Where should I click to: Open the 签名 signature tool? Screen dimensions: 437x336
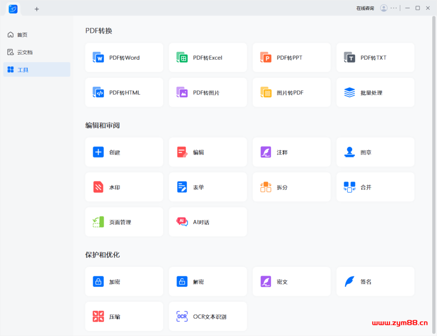[375, 281]
